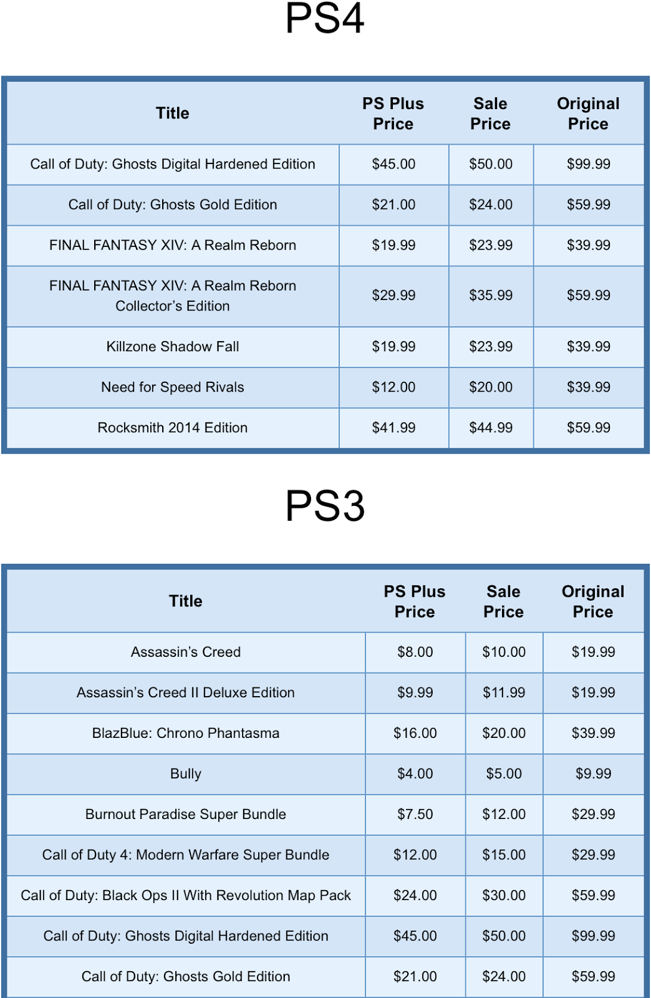
Task: Click Burnout Paradise Super Bundle title
Action: pyautogui.click(x=186, y=815)
